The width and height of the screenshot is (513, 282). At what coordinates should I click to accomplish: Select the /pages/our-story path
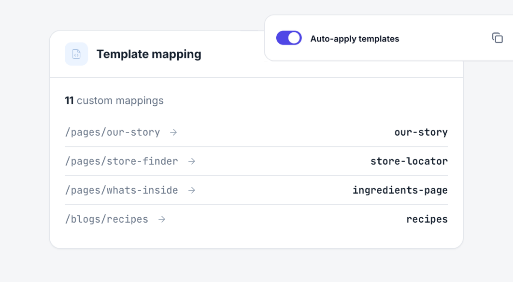(x=113, y=132)
